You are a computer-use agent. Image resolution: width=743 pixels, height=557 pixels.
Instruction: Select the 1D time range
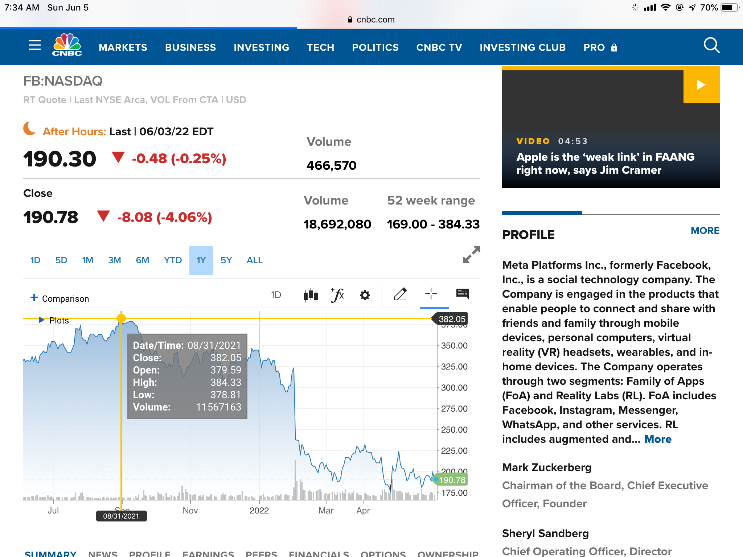(x=35, y=260)
